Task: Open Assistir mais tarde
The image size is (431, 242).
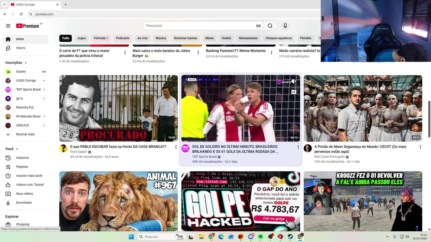Action: [26, 176]
